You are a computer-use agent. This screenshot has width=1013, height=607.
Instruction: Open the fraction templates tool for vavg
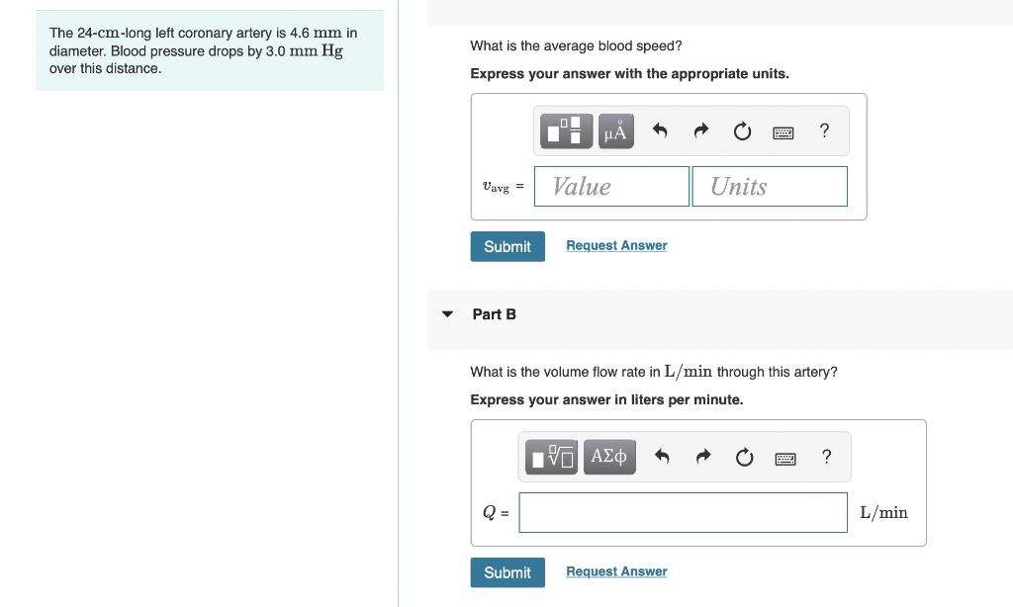(566, 131)
